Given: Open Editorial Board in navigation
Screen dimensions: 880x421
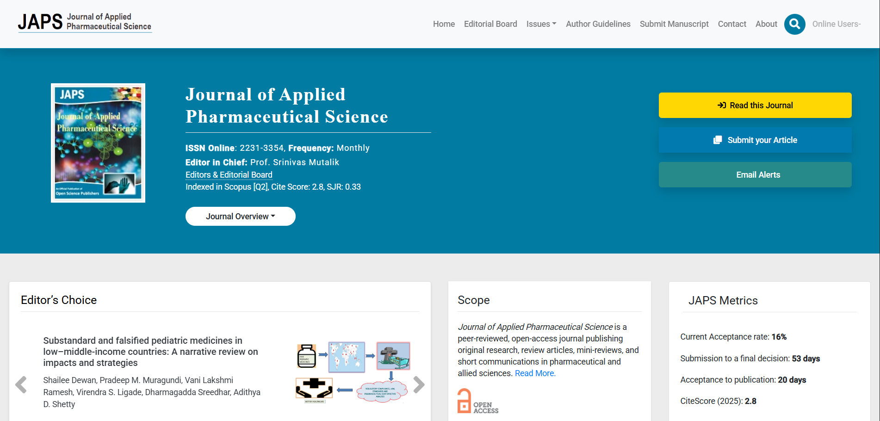Looking at the screenshot, I should pos(490,24).
